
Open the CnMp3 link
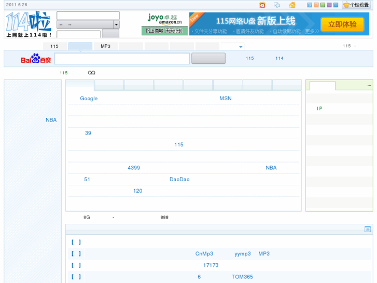click(204, 253)
